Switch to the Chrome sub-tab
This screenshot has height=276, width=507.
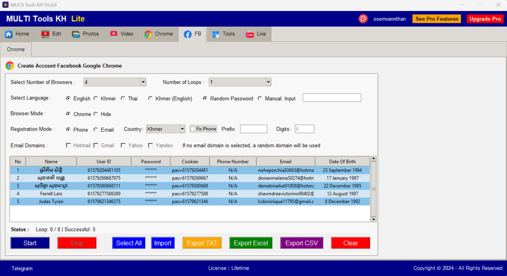click(16, 49)
